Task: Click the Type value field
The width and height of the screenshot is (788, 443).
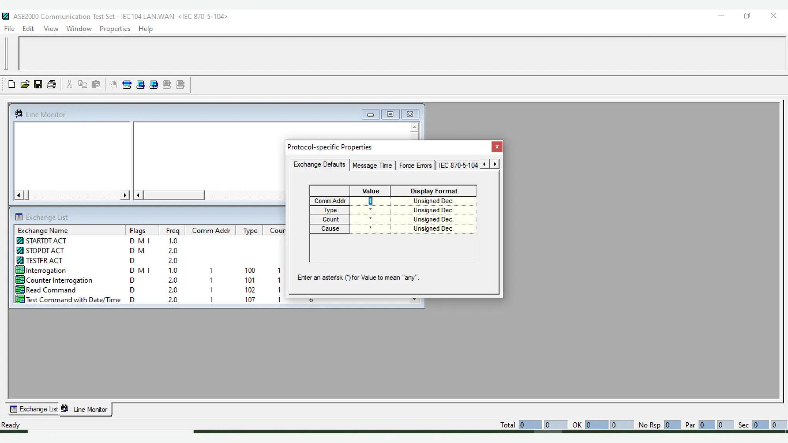Action: tap(370, 210)
